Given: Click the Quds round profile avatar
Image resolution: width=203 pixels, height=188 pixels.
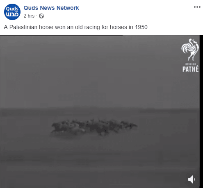Looking at the screenshot, I should [x=12, y=12].
